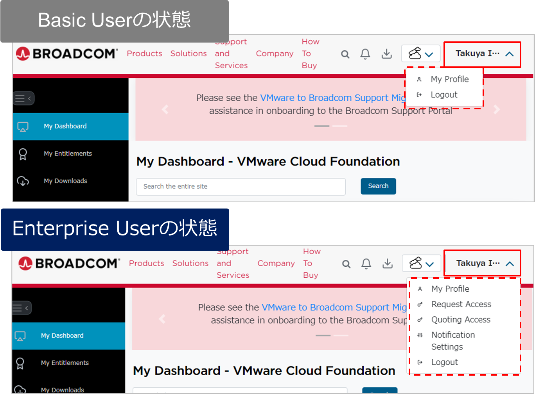Open How To Buy in Enterprise User header
This screenshot has width=535, height=394.
[x=312, y=263]
